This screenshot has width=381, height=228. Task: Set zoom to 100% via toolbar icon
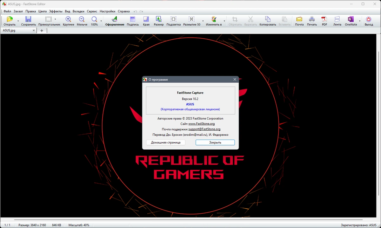click(94, 19)
